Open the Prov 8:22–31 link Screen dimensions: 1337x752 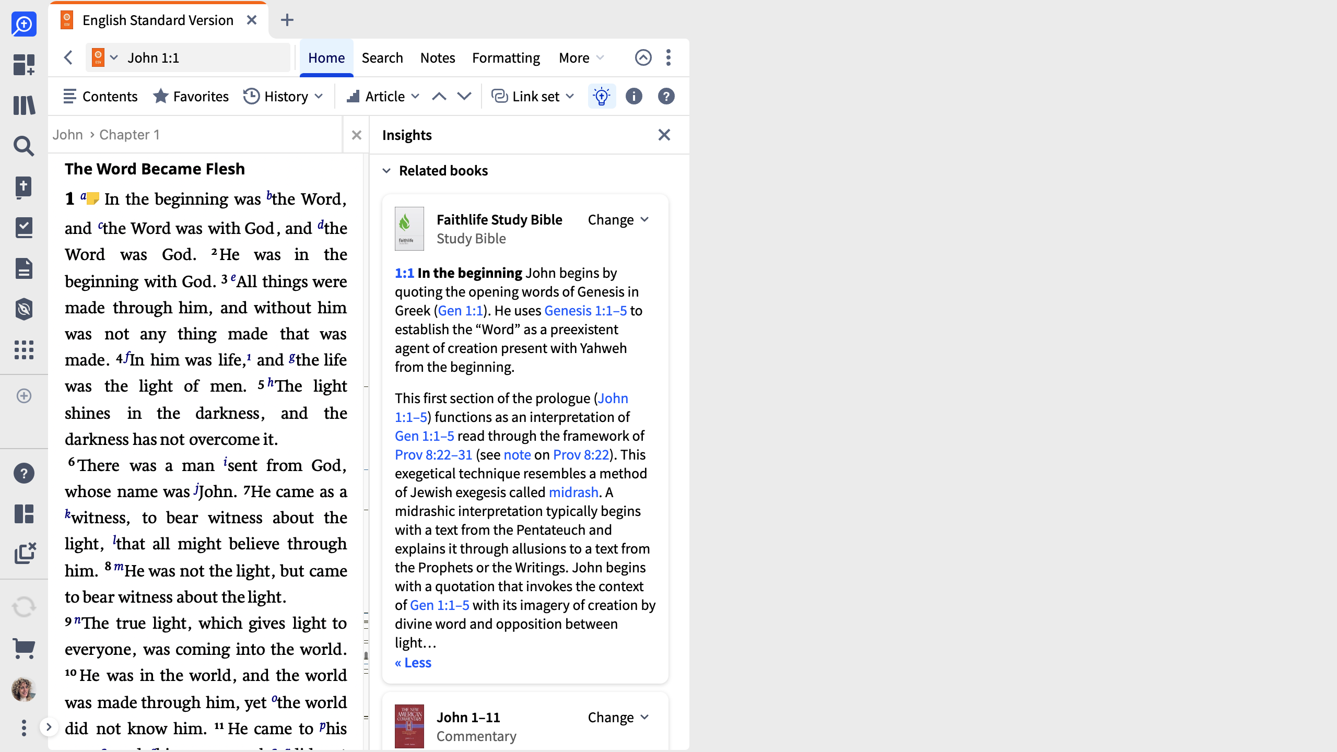pos(433,455)
